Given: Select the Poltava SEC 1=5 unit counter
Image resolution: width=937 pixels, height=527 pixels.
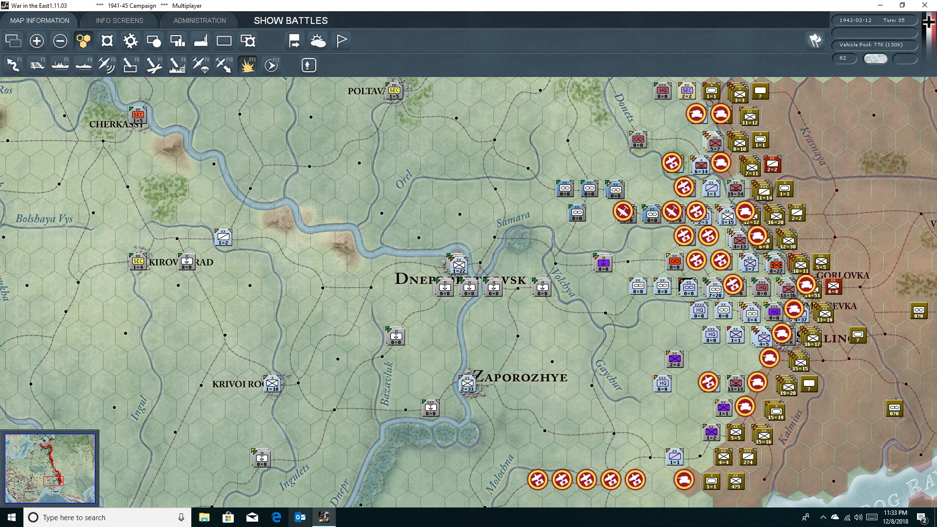Looking at the screenshot, I should (x=394, y=91).
